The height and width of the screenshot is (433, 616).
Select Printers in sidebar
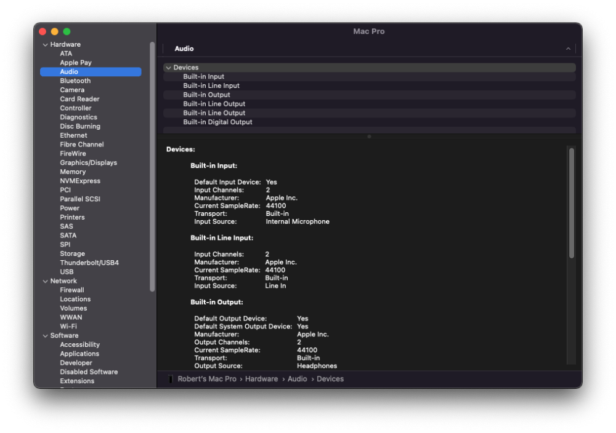(72, 217)
